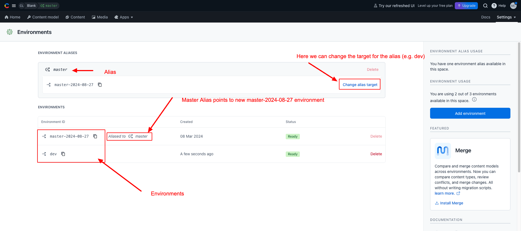Go to the Content model tab
The image size is (521, 231).
pyautogui.click(x=43, y=17)
